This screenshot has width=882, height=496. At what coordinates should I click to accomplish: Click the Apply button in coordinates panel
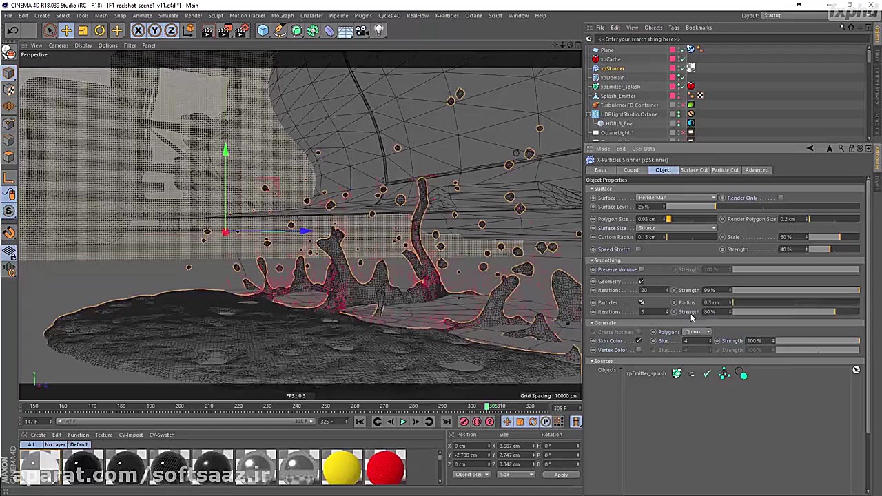click(x=560, y=475)
